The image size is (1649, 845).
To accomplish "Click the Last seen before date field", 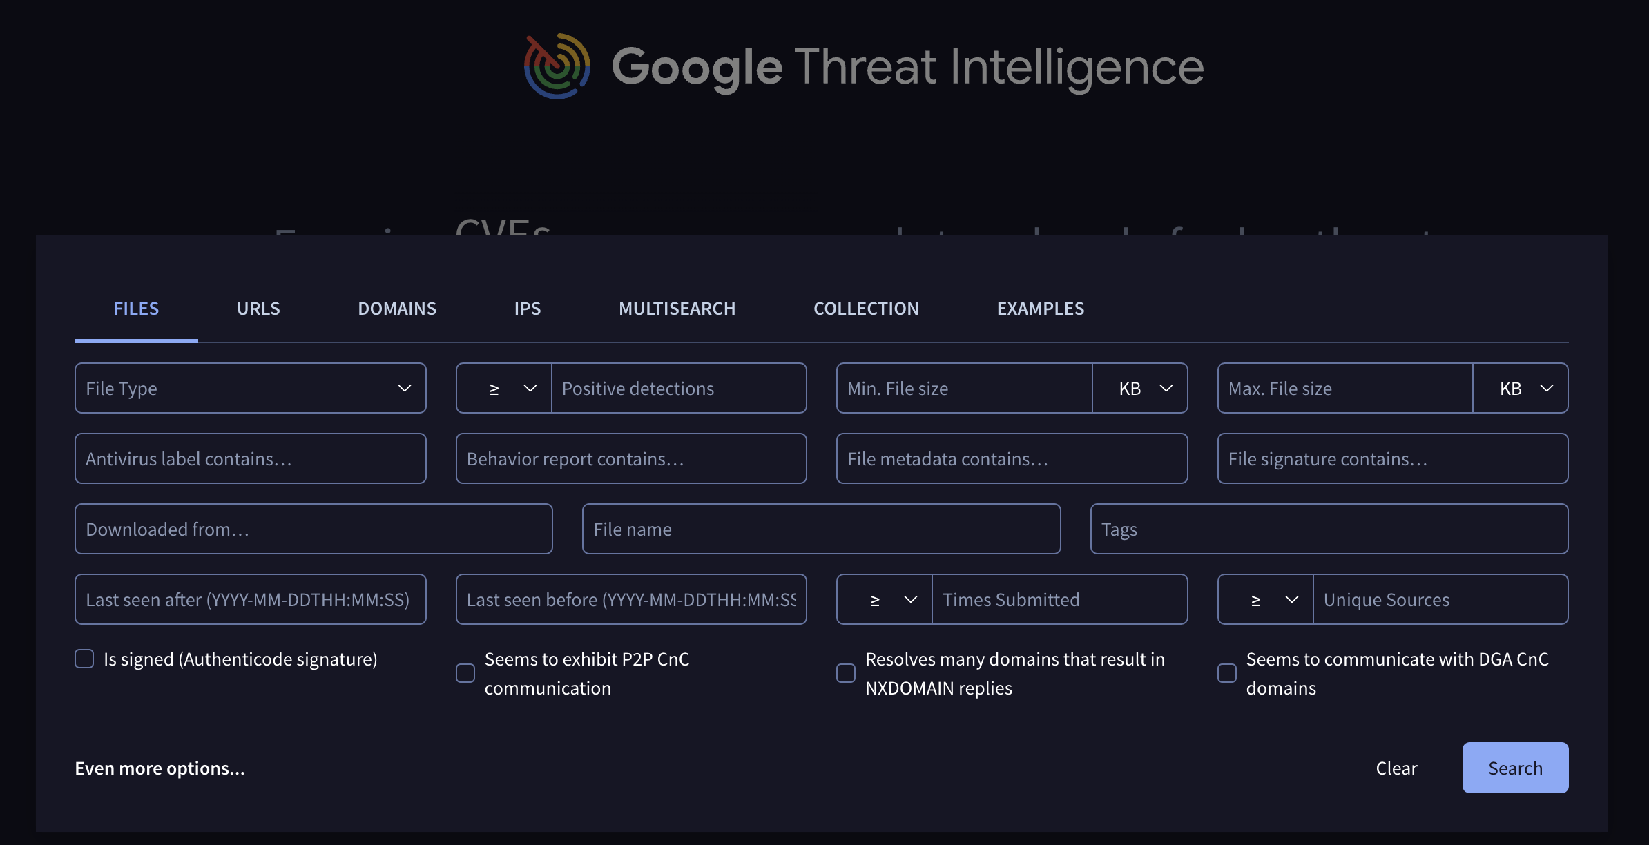I will pyautogui.click(x=631, y=599).
